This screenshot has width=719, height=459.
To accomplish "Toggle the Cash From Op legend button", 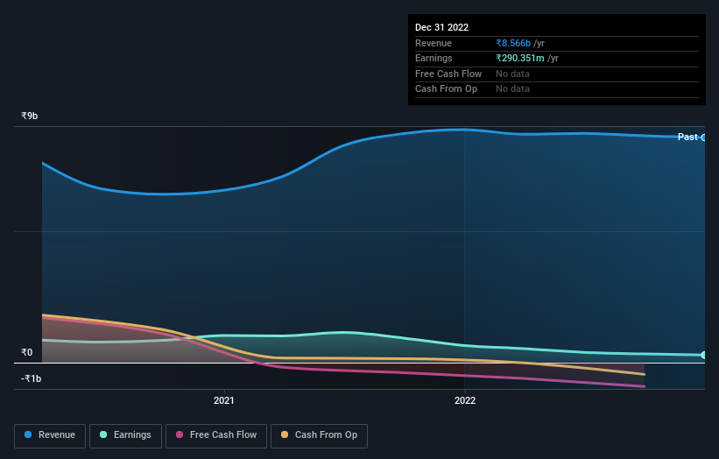I will pyautogui.click(x=319, y=435).
